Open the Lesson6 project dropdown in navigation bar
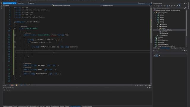190x107 pixels. click(x=27, y=5)
